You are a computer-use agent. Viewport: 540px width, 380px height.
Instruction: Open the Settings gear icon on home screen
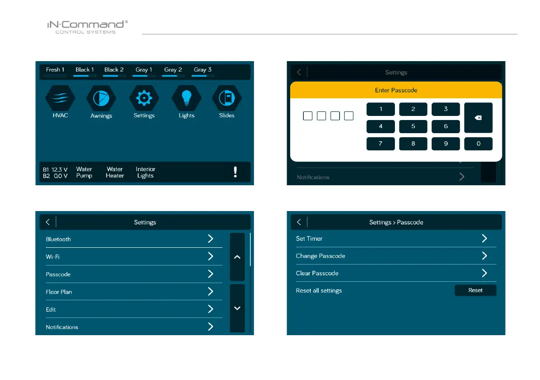[x=144, y=98]
